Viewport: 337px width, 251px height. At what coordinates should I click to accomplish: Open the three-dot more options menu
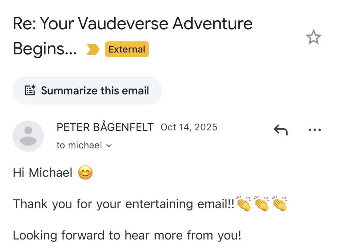tap(315, 130)
